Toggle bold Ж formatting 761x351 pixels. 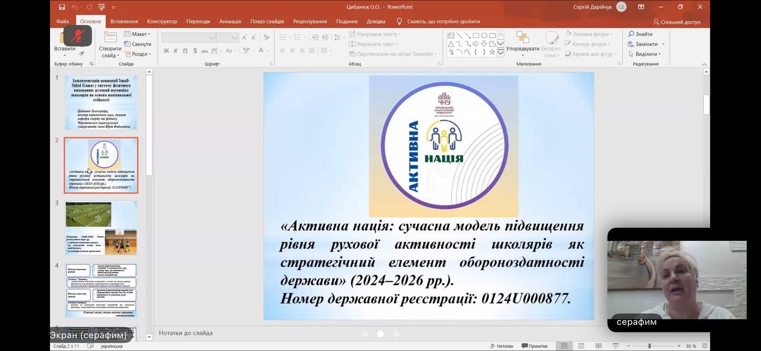[x=166, y=51]
